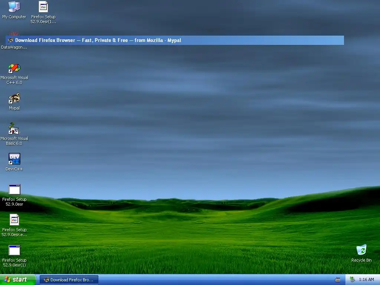Viewport: 380px width, 285px height.
Task: Select the top-row Firefox Setup 52.9.0esr(1… icon
Action: pyautogui.click(x=43, y=12)
